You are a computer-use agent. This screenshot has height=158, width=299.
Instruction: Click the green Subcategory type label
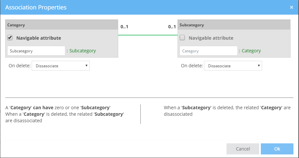coord(83,51)
